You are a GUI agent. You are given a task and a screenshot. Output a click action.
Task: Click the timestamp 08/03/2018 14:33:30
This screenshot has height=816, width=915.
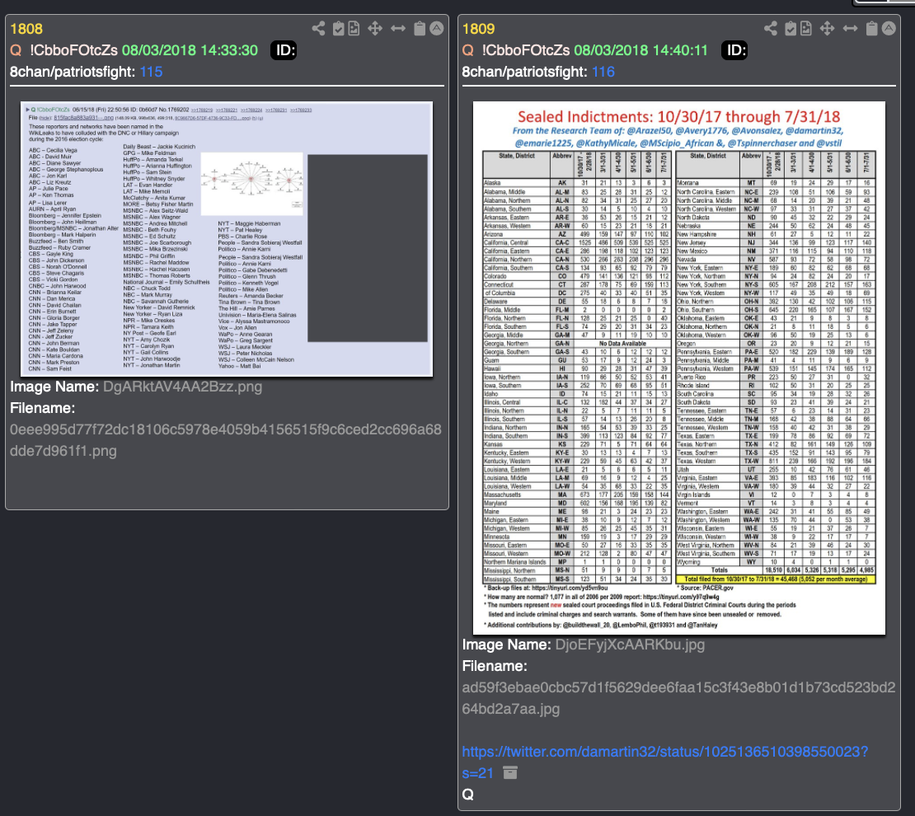190,50
